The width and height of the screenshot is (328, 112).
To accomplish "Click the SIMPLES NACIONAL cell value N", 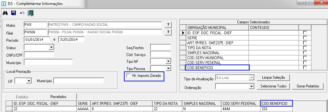I will tap(201, 109).
